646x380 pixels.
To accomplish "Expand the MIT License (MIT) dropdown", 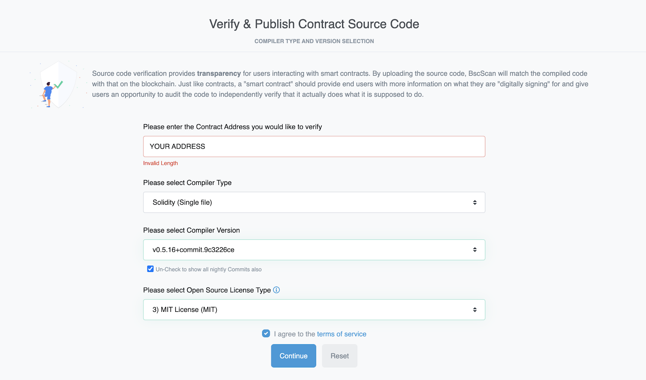I will coord(314,309).
